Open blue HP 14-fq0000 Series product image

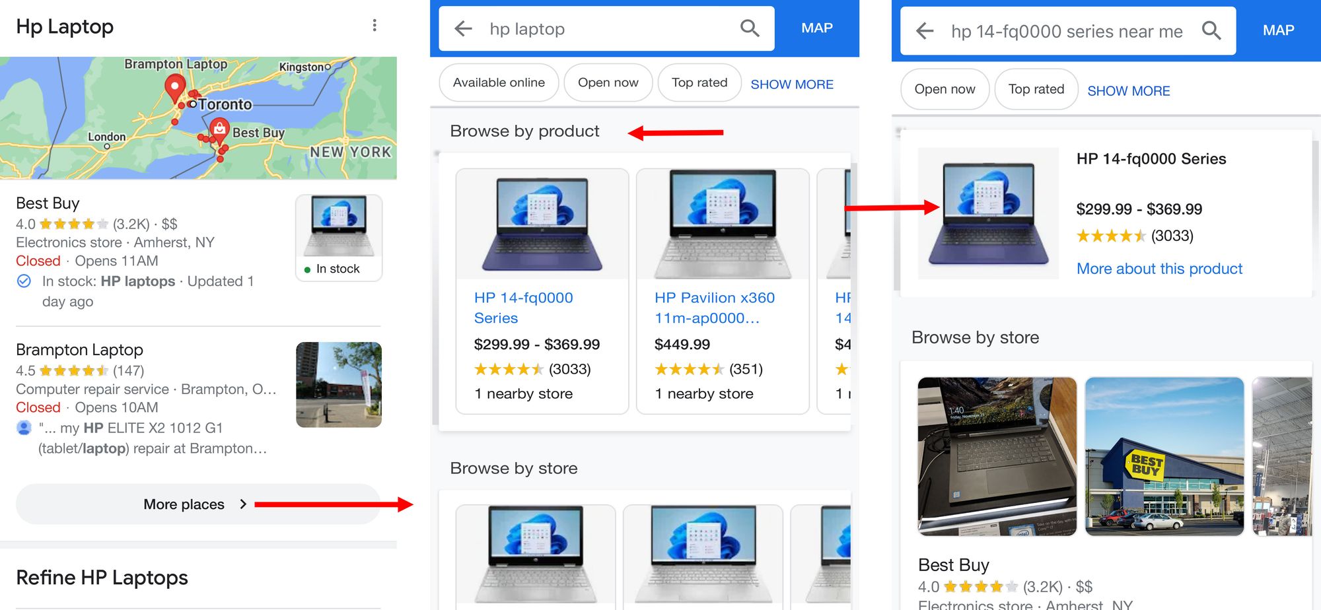[x=542, y=224]
